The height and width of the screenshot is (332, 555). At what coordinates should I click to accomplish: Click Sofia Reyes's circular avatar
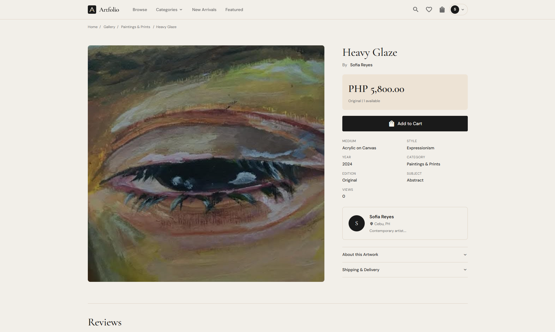356,223
